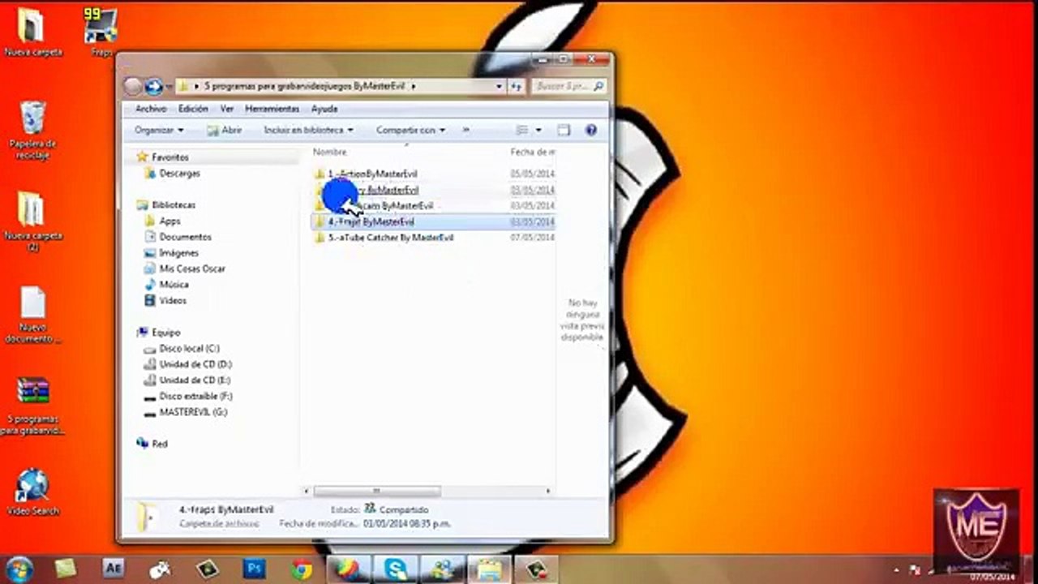
Task: Open Disco extraíble (F:)
Action: (x=195, y=396)
